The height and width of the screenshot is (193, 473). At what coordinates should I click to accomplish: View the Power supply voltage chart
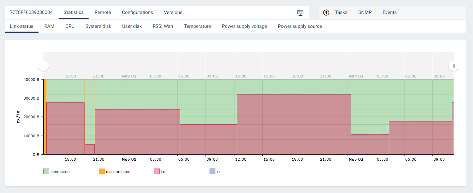pos(244,27)
